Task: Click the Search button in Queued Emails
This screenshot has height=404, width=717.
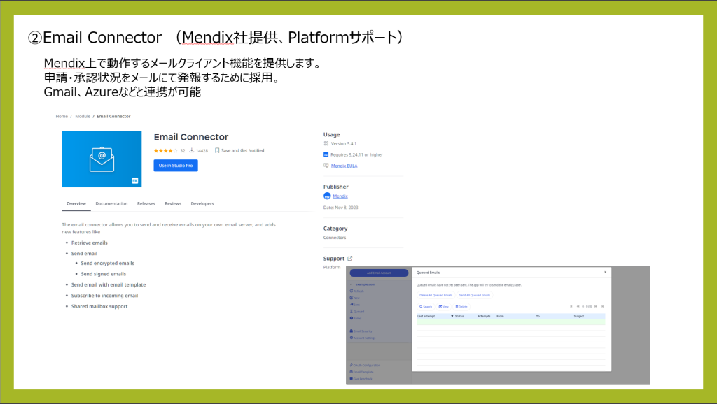Action: 426,307
